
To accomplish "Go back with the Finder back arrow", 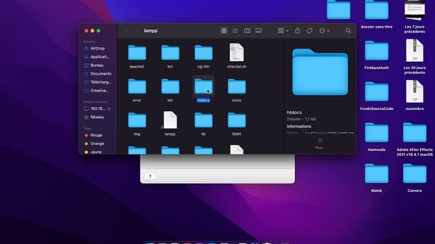I will pos(126,30).
